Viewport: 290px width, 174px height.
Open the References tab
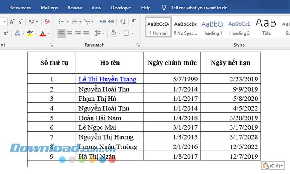pyautogui.click(x=20, y=8)
